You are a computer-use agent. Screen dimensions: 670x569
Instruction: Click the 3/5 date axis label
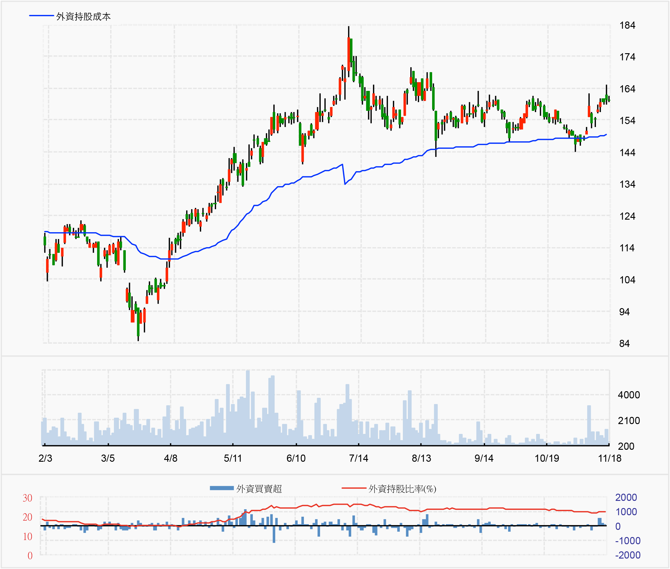[x=108, y=458]
